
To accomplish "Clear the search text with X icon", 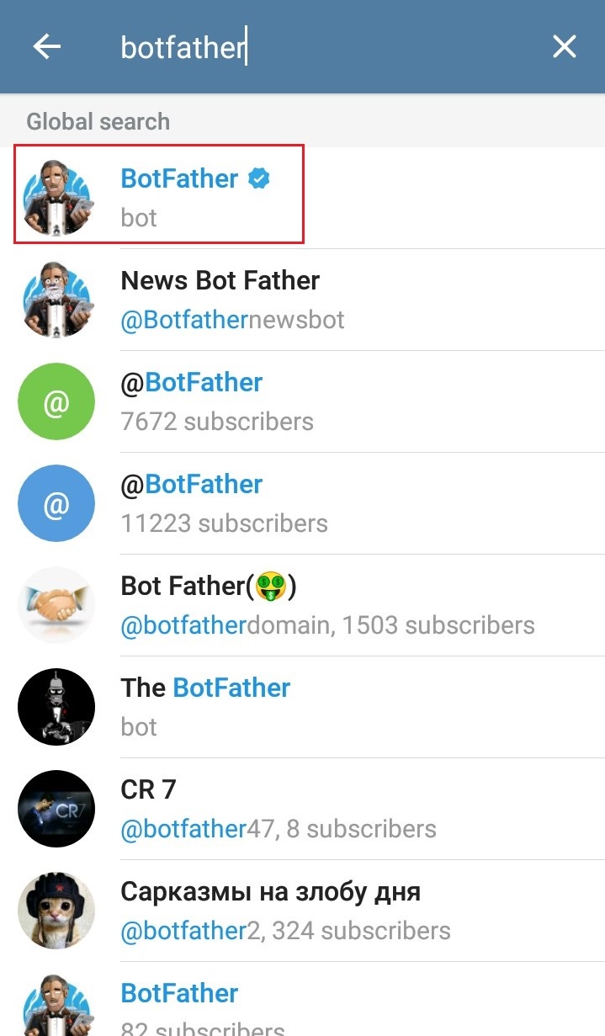I will 564,47.
